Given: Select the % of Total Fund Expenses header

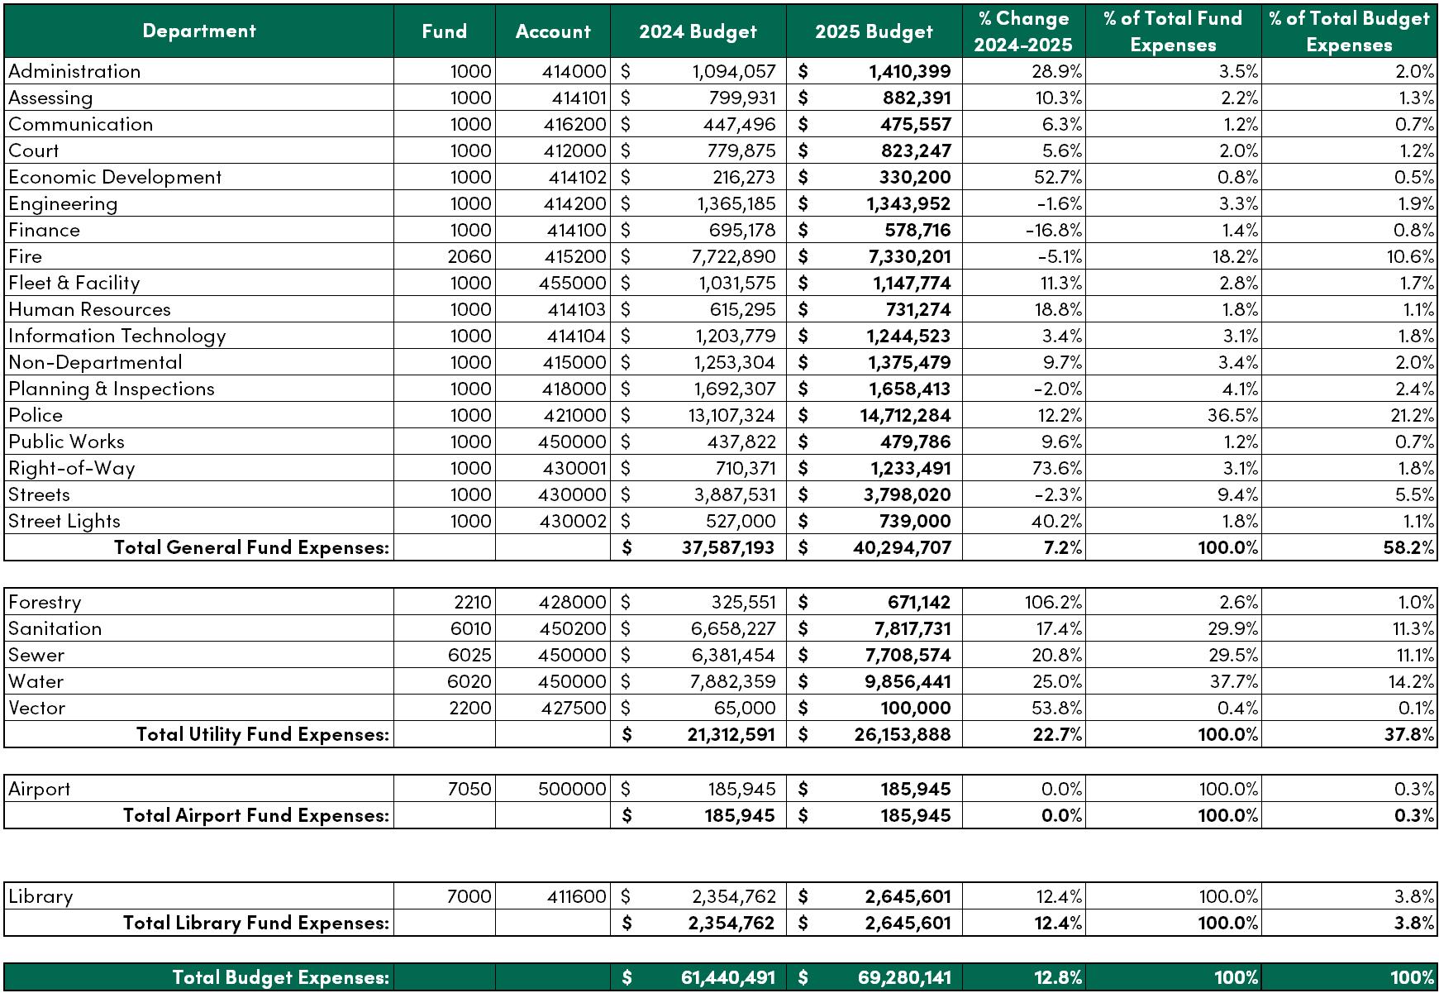Looking at the screenshot, I should click(1173, 31).
